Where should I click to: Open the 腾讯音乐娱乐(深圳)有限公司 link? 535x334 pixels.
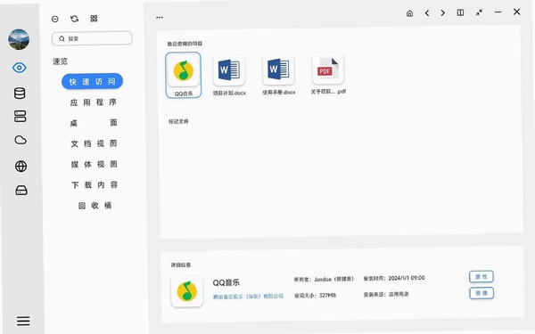click(248, 297)
